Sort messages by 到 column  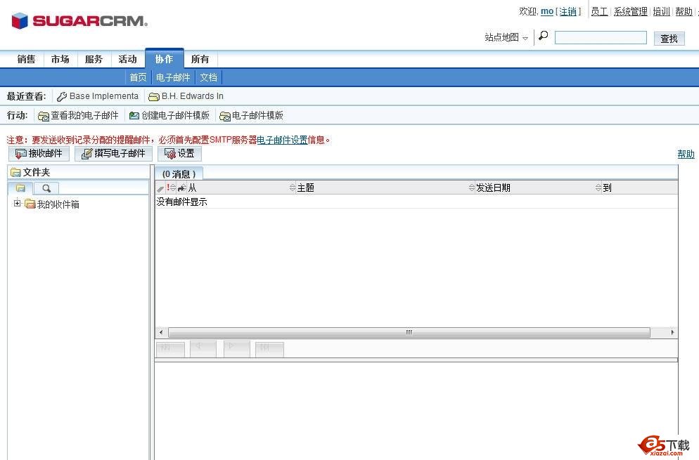click(x=607, y=188)
